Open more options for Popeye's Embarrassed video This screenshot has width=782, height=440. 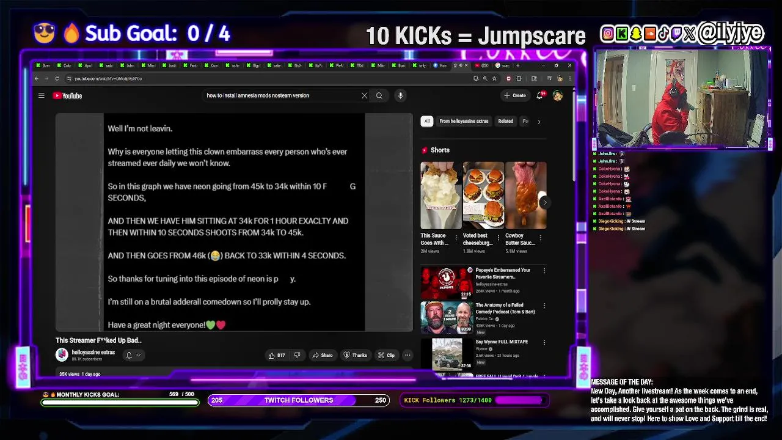click(544, 271)
